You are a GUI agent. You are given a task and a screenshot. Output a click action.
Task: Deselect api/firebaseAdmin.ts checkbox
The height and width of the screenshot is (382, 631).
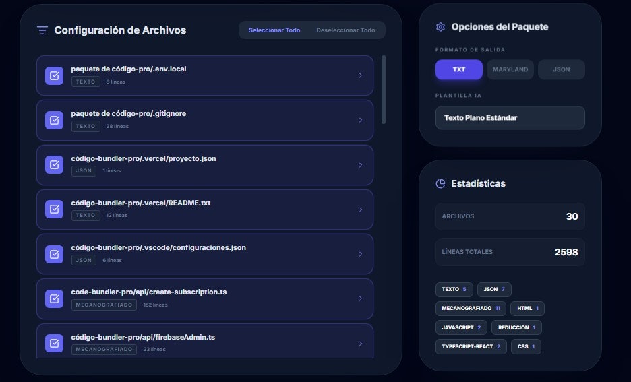(x=55, y=344)
